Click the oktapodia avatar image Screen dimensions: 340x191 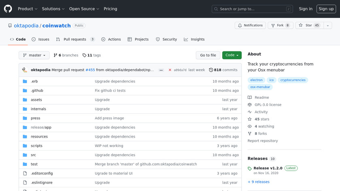tap(25, 70)
